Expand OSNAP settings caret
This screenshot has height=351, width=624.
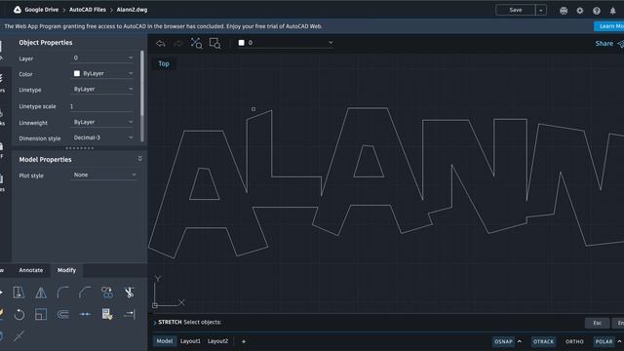click(520, 341)
